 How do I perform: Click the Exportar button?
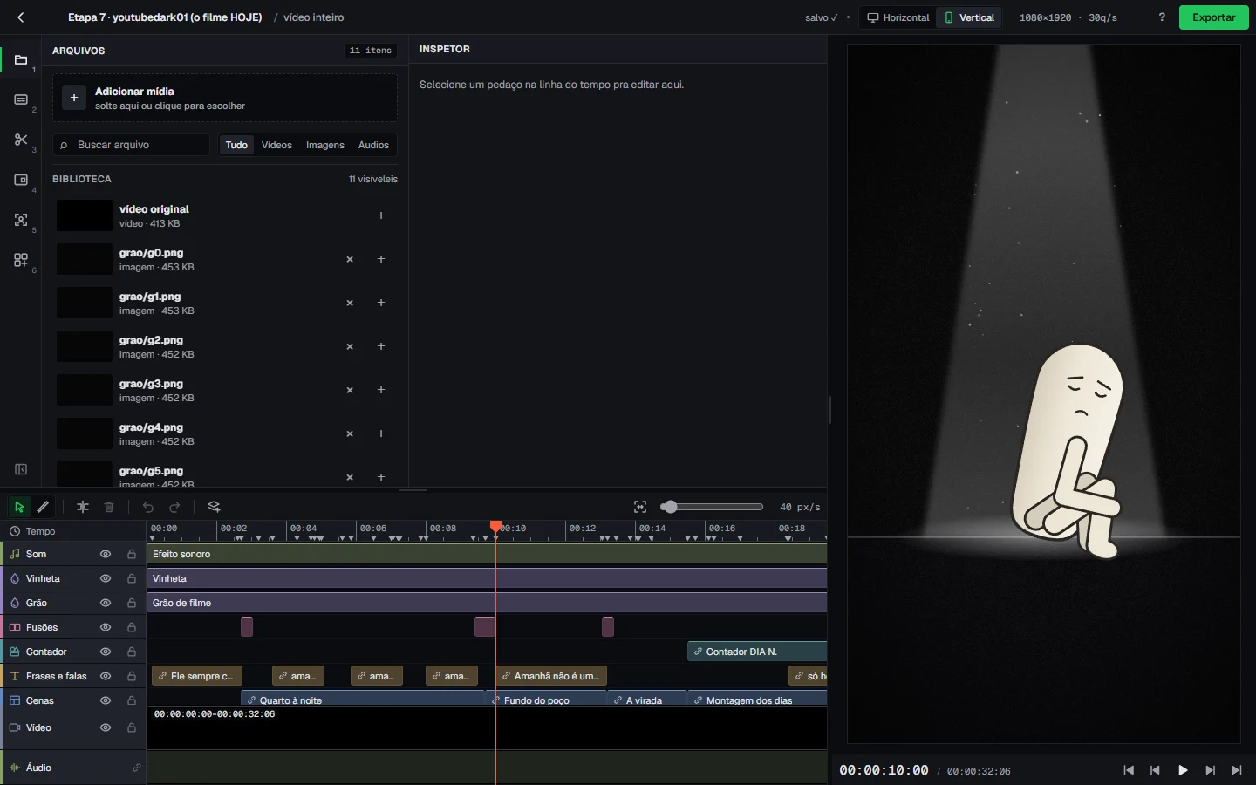tap(1213, 17)
